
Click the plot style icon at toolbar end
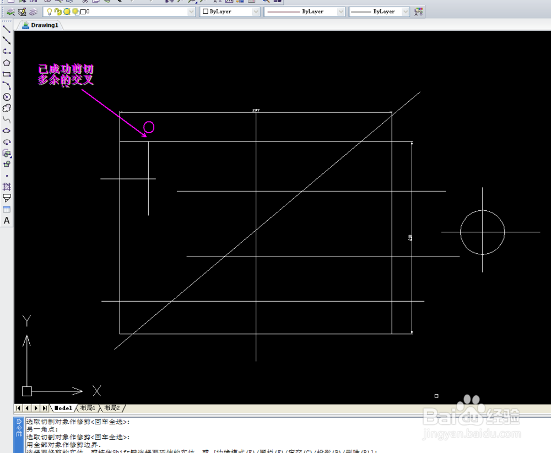[418, 12]
